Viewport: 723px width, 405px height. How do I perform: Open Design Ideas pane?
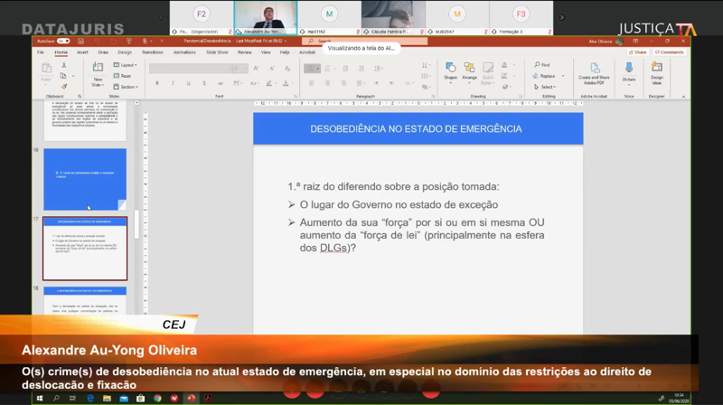point(657,71)
